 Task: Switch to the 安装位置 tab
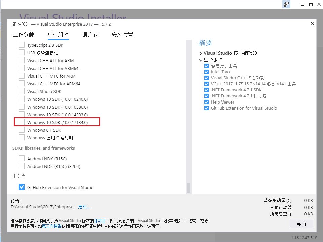pyautogui.click(x=122, y=34)
